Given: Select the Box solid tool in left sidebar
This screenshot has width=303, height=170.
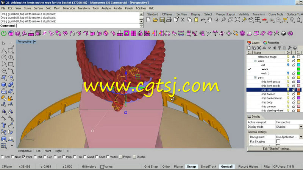Looking at the screenshot, I should (x=3, y=84).
